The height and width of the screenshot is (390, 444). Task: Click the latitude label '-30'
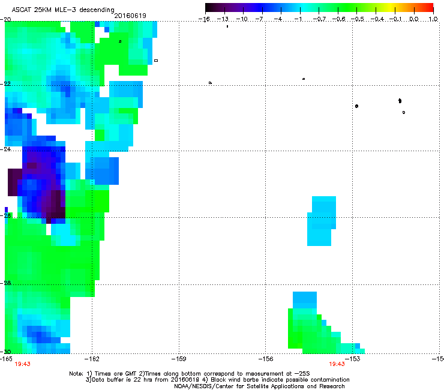tap(5, 352)
